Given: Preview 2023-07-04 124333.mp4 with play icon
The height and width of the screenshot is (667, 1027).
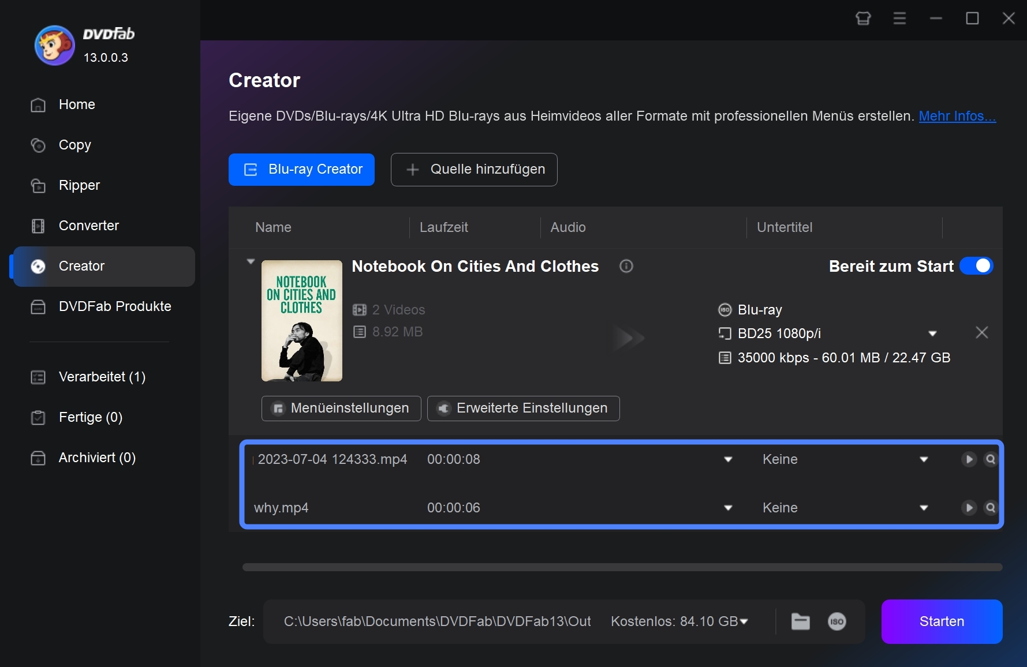Looking at the screenshot, I should (x=969, y=459).
